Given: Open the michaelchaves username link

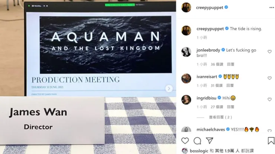Looking at the screenshot, I should 211,130.
